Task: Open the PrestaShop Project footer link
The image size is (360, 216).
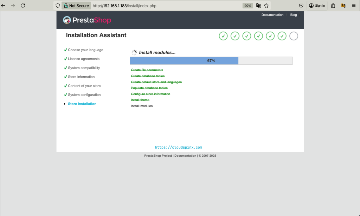Action: [158, 156]
